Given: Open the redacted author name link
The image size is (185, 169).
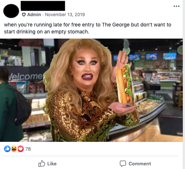Looking at the screenshot, I should tap(43, 6).
